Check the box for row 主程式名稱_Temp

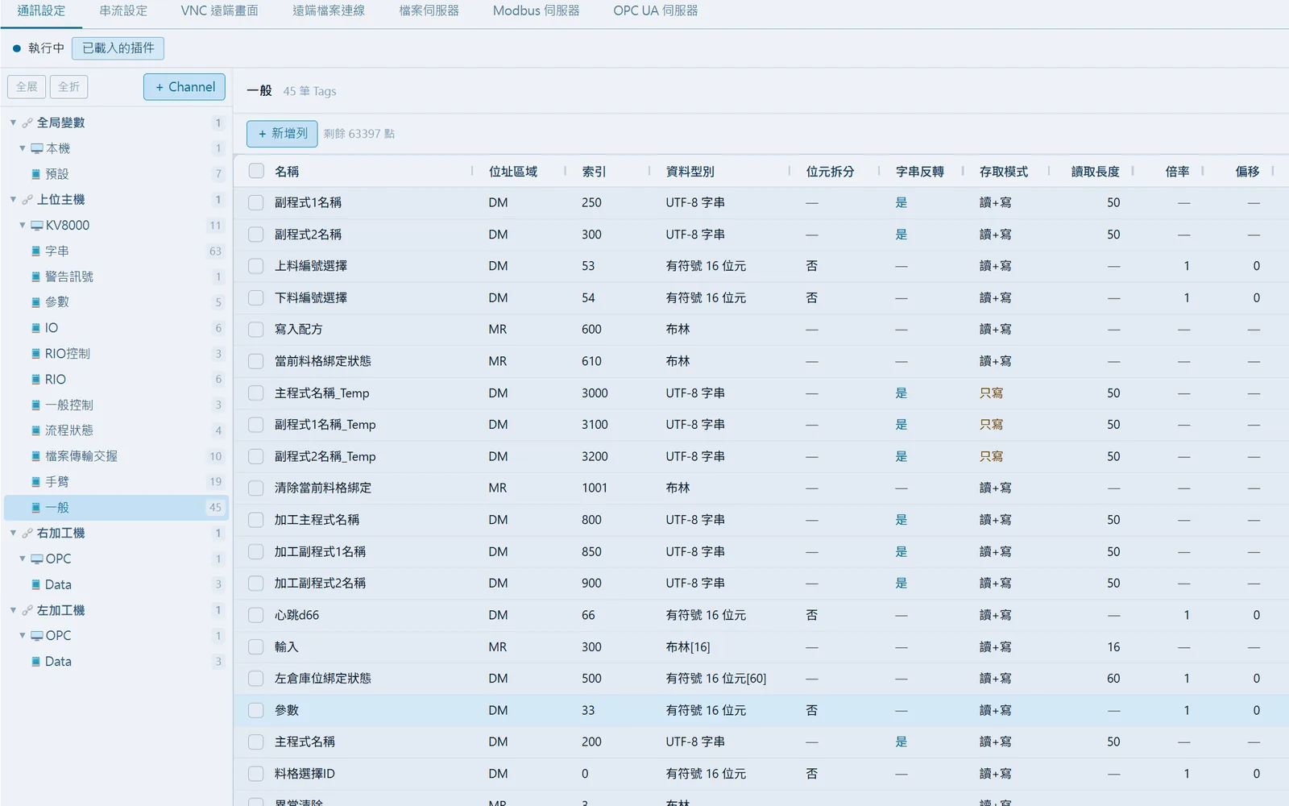pyautogui.click(x=256, y=393)
